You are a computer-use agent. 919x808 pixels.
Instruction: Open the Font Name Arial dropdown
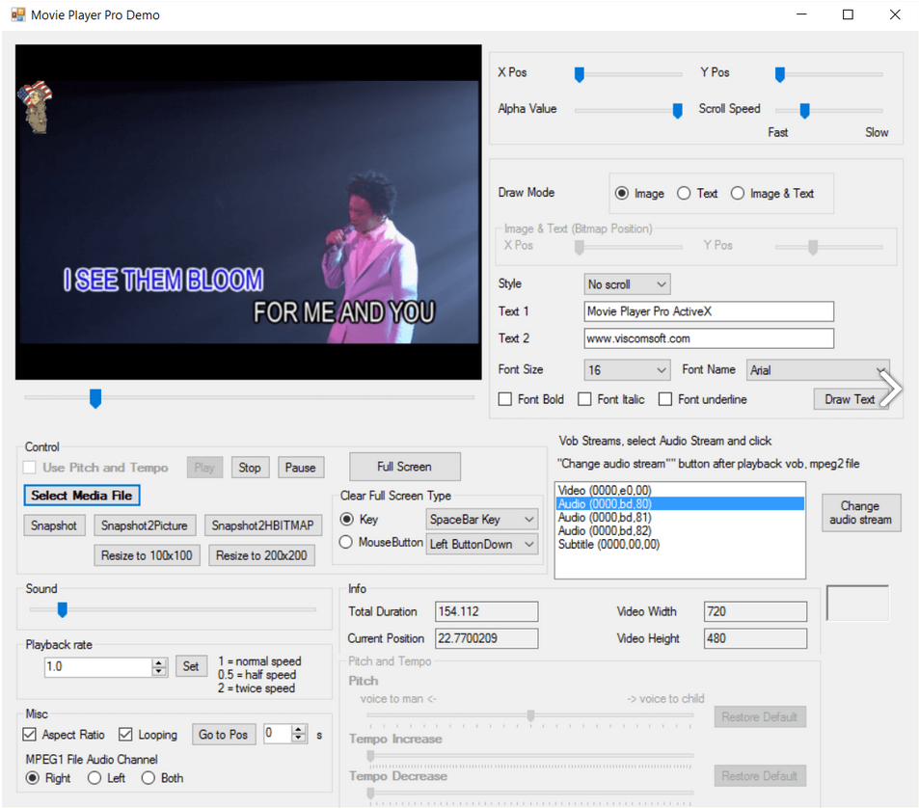pyautogui.click(x=818, y=370)
